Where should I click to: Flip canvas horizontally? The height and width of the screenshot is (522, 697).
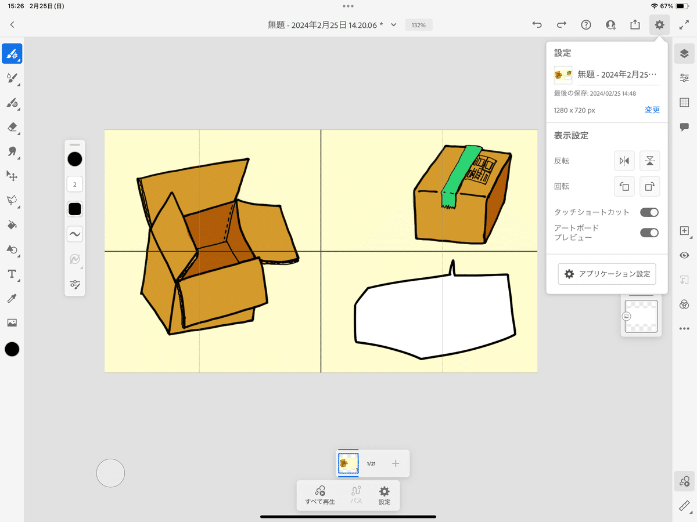coord(624,161)
